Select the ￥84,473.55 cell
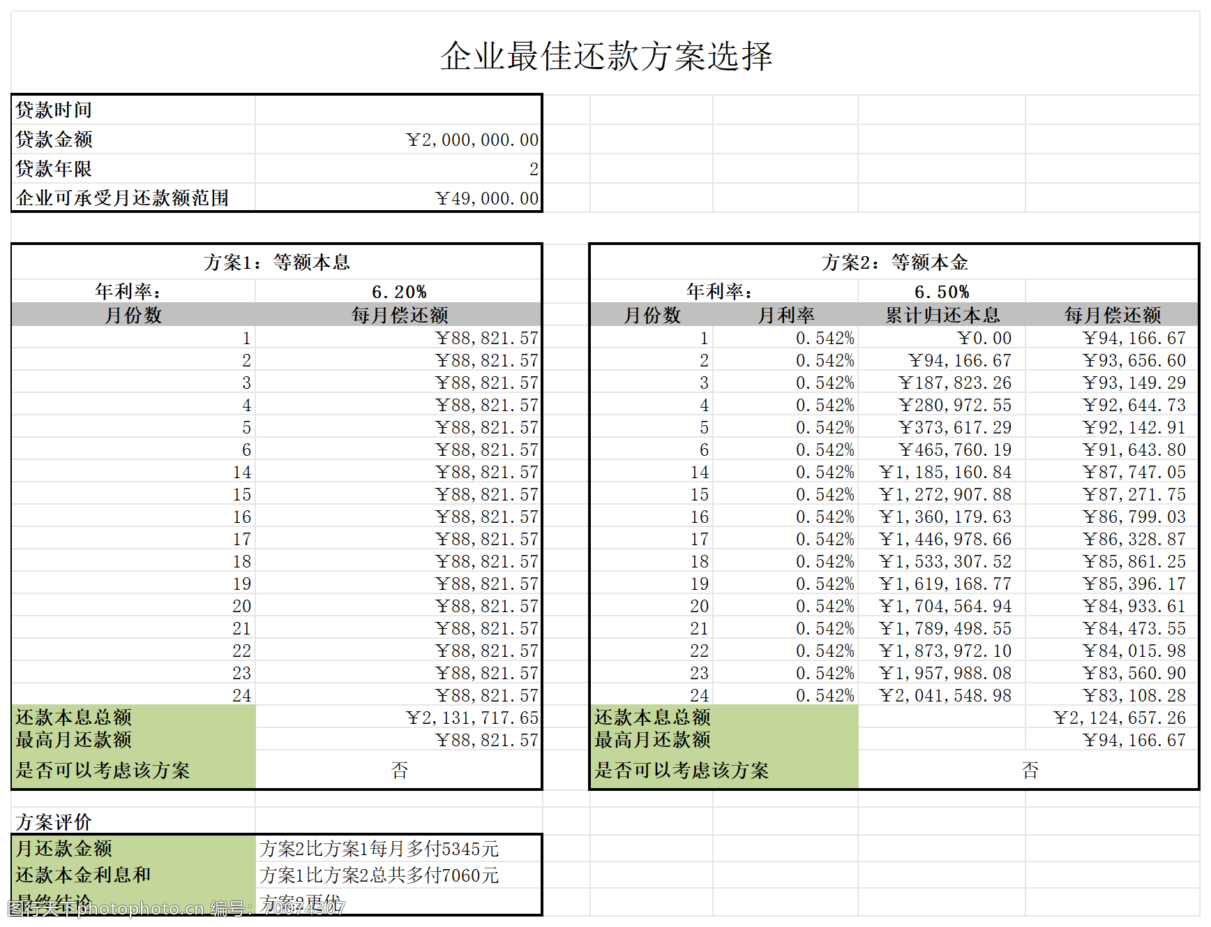The width and height of the screenshot is (1211, 927). [x=1112, y=629]
